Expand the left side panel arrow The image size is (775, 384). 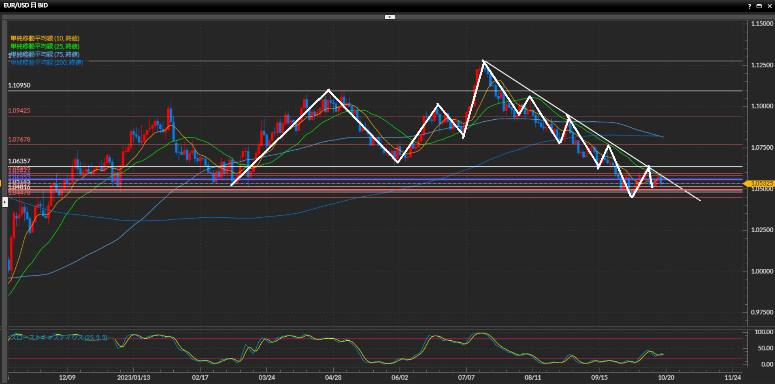coord(5,202)
